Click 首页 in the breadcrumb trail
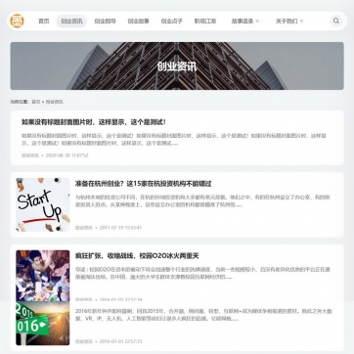The height and width of the screenshot is (354, 354). [35, 102]
